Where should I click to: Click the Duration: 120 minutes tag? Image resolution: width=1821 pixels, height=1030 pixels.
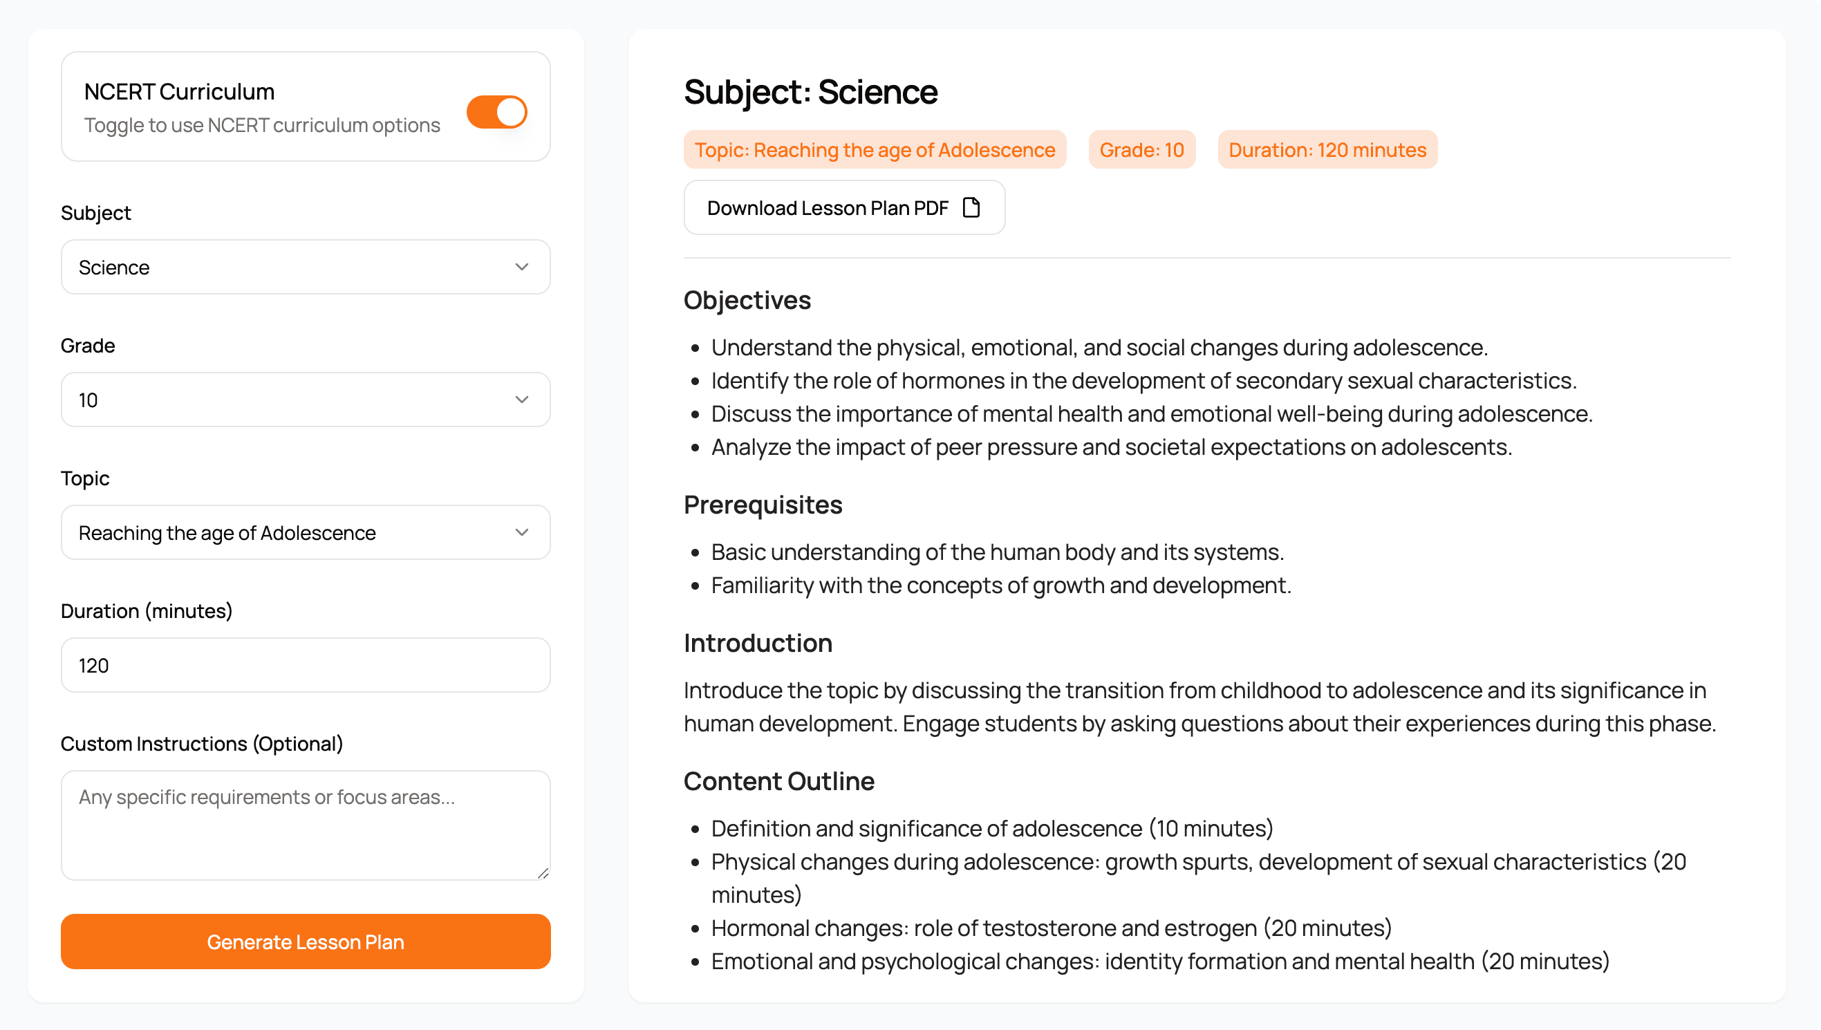(x=1327, y=149)
